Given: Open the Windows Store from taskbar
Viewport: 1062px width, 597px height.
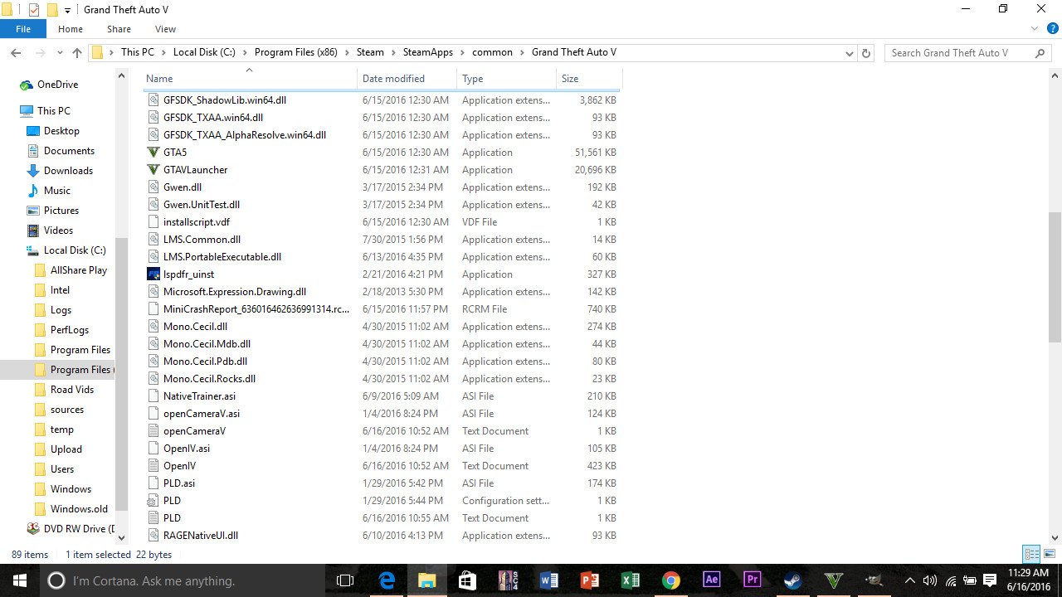Looking at the screenshot, I should (x=467, y=580).
